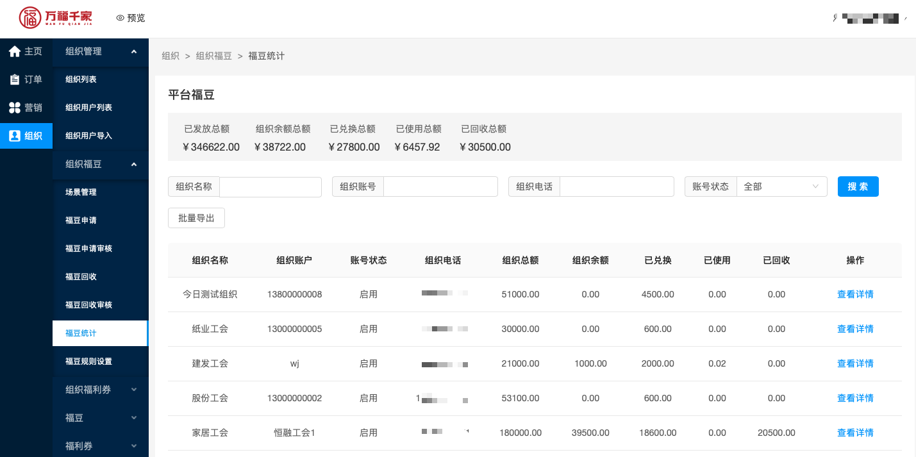Go to 福豆申请审核 menu item
This screenshot has width=916, height=457.
click(x=88, y=249)
